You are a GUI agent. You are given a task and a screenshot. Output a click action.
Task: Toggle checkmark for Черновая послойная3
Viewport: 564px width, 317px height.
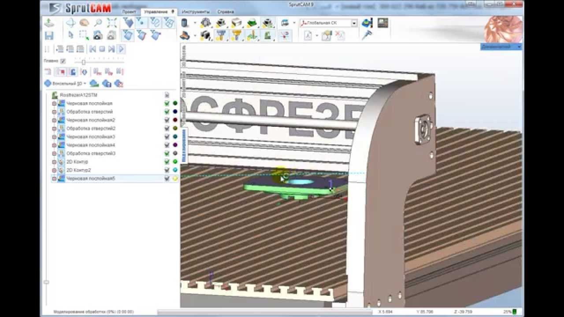pyautogui.click(x=167, y=136)
